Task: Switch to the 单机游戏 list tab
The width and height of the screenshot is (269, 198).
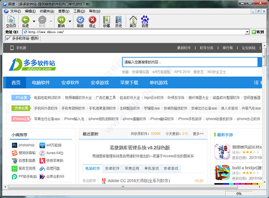Action: [152, 169]
